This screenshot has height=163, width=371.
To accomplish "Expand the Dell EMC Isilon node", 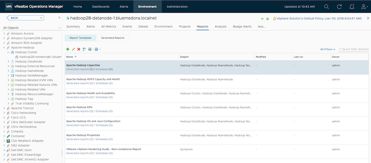I will (x=4, y=150).
